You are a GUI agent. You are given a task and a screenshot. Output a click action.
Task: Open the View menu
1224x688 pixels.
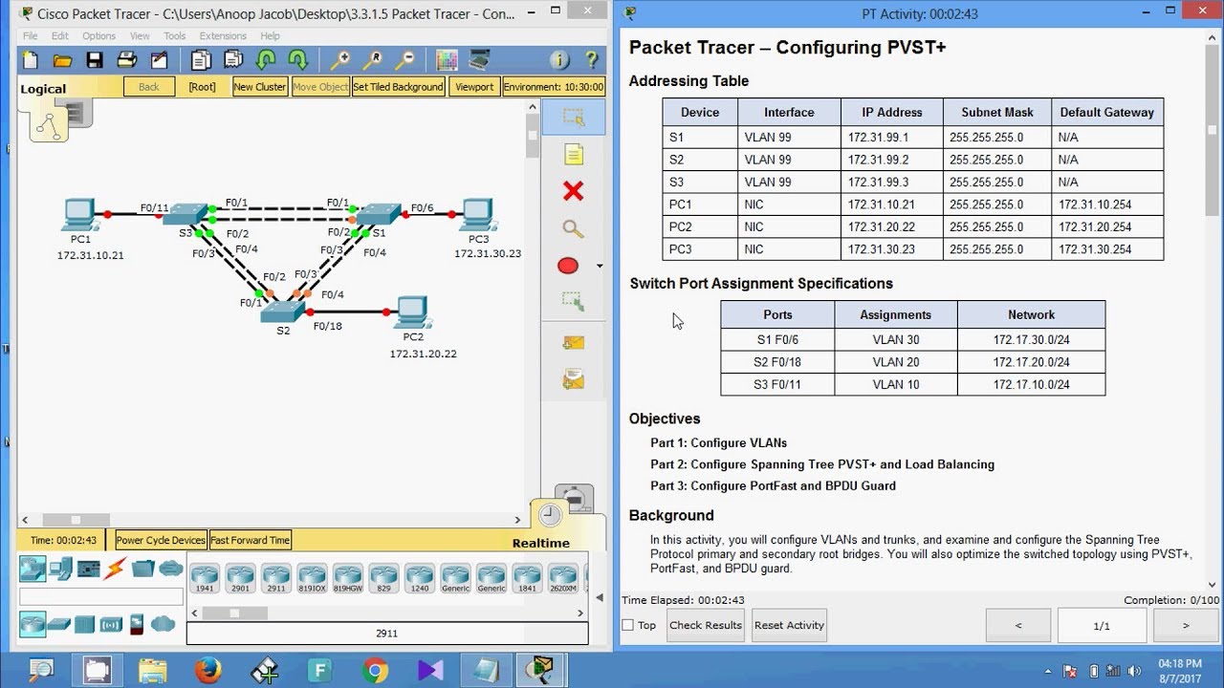click(140, 36)
